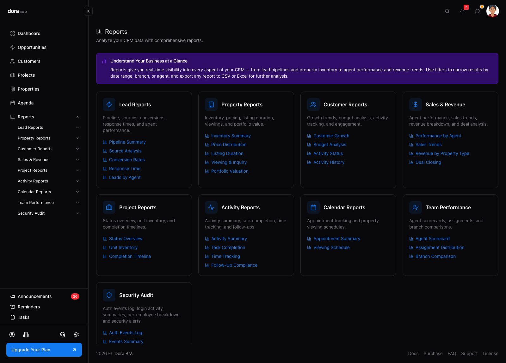Click the dora CRM logo

click(x=17, y=11)
